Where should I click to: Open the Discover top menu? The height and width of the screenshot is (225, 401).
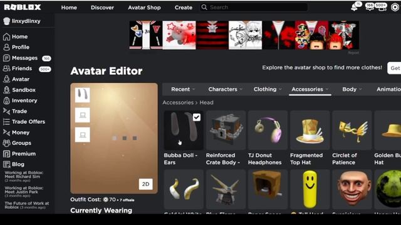tap(102, 7)
